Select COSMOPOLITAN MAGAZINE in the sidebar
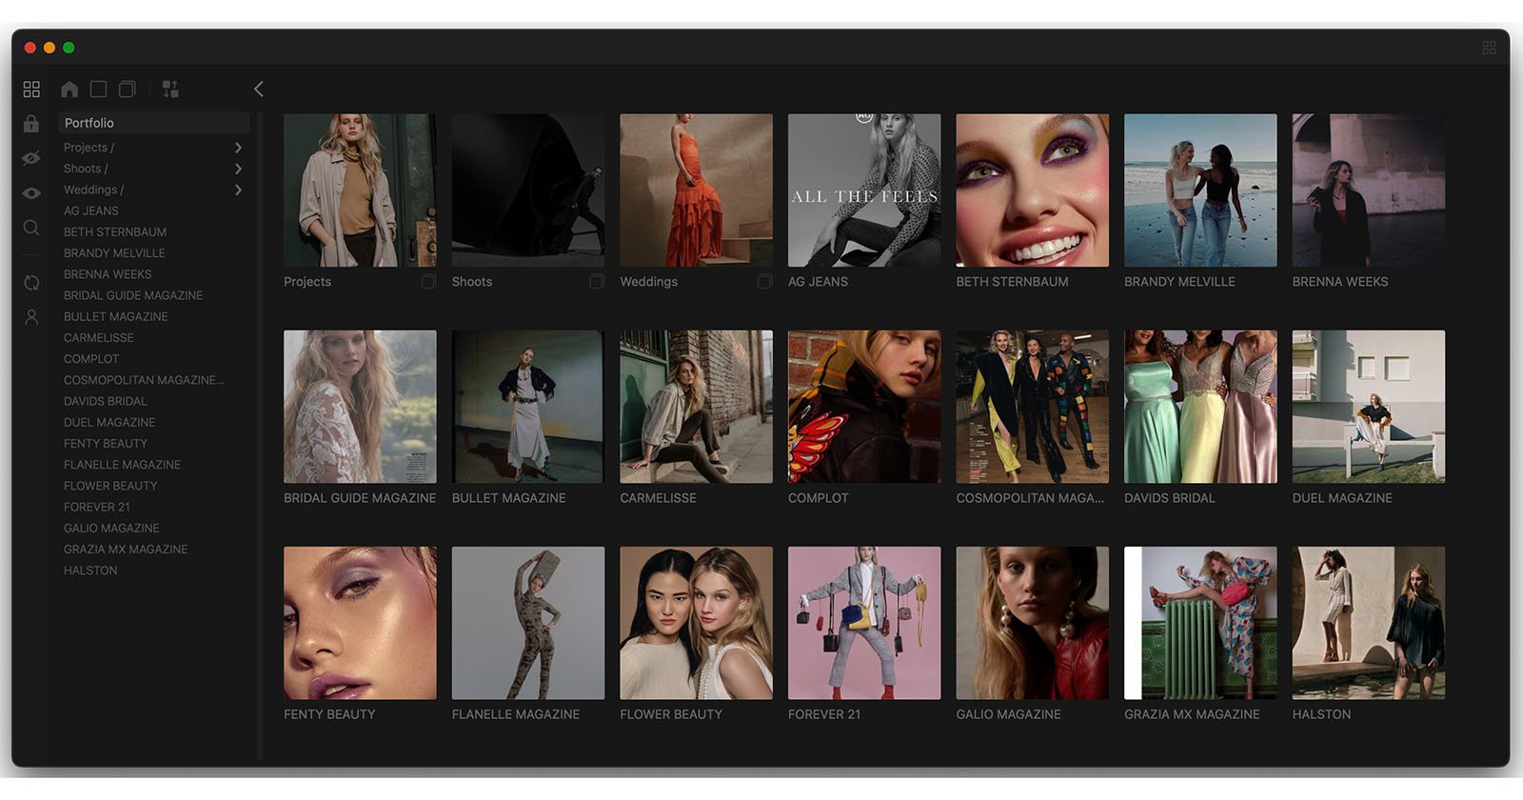This screenshot has width=1523, height=800. (144, 380)
